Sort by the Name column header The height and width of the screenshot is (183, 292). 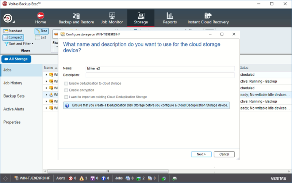pos(50,68)
